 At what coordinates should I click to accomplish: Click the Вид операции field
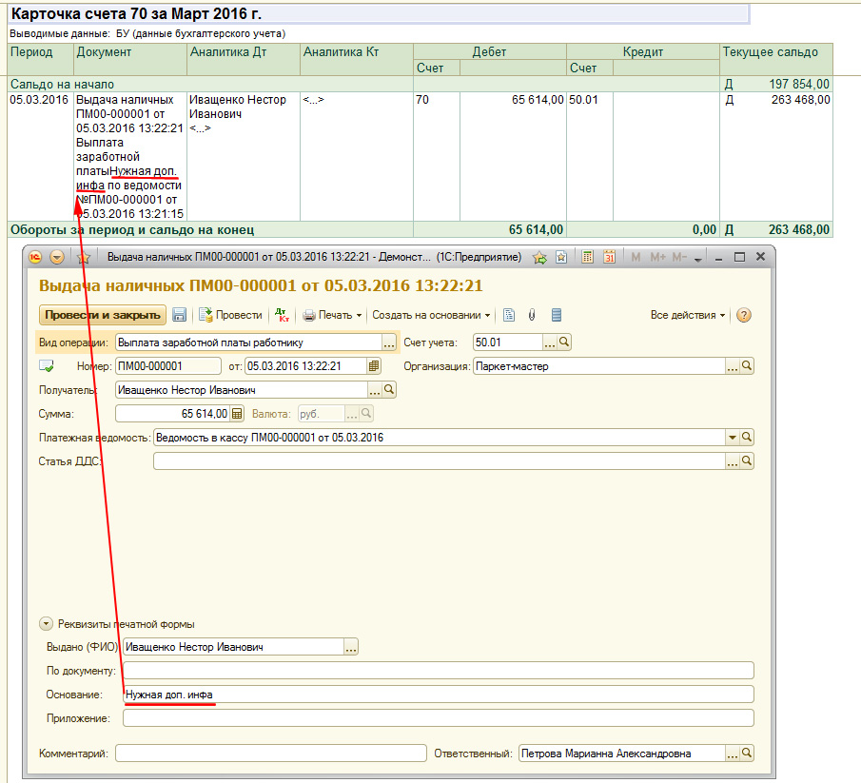point(248,343)
